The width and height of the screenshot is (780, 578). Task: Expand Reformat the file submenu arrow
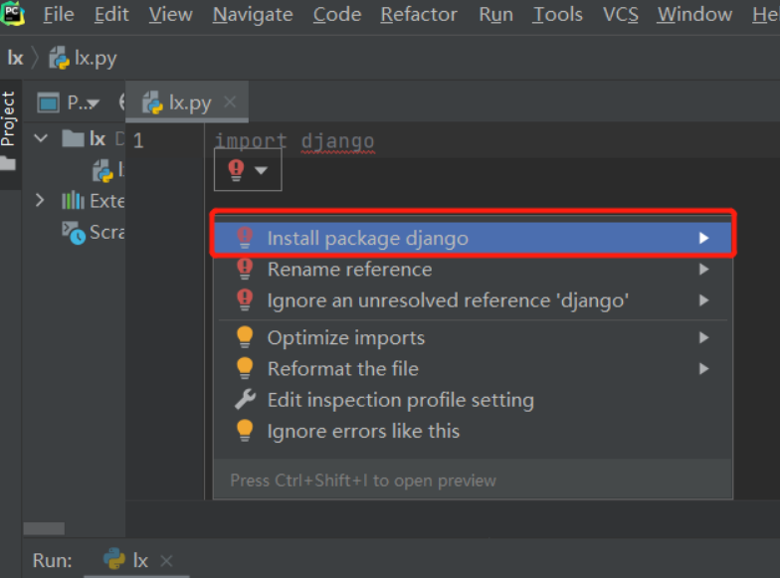tap(703, 368)
